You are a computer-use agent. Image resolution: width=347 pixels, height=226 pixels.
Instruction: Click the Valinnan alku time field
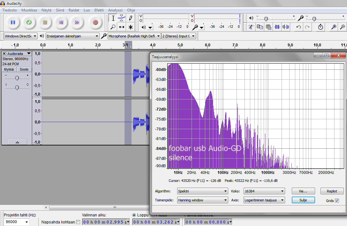pyautogui.click(x=106, y=222)
